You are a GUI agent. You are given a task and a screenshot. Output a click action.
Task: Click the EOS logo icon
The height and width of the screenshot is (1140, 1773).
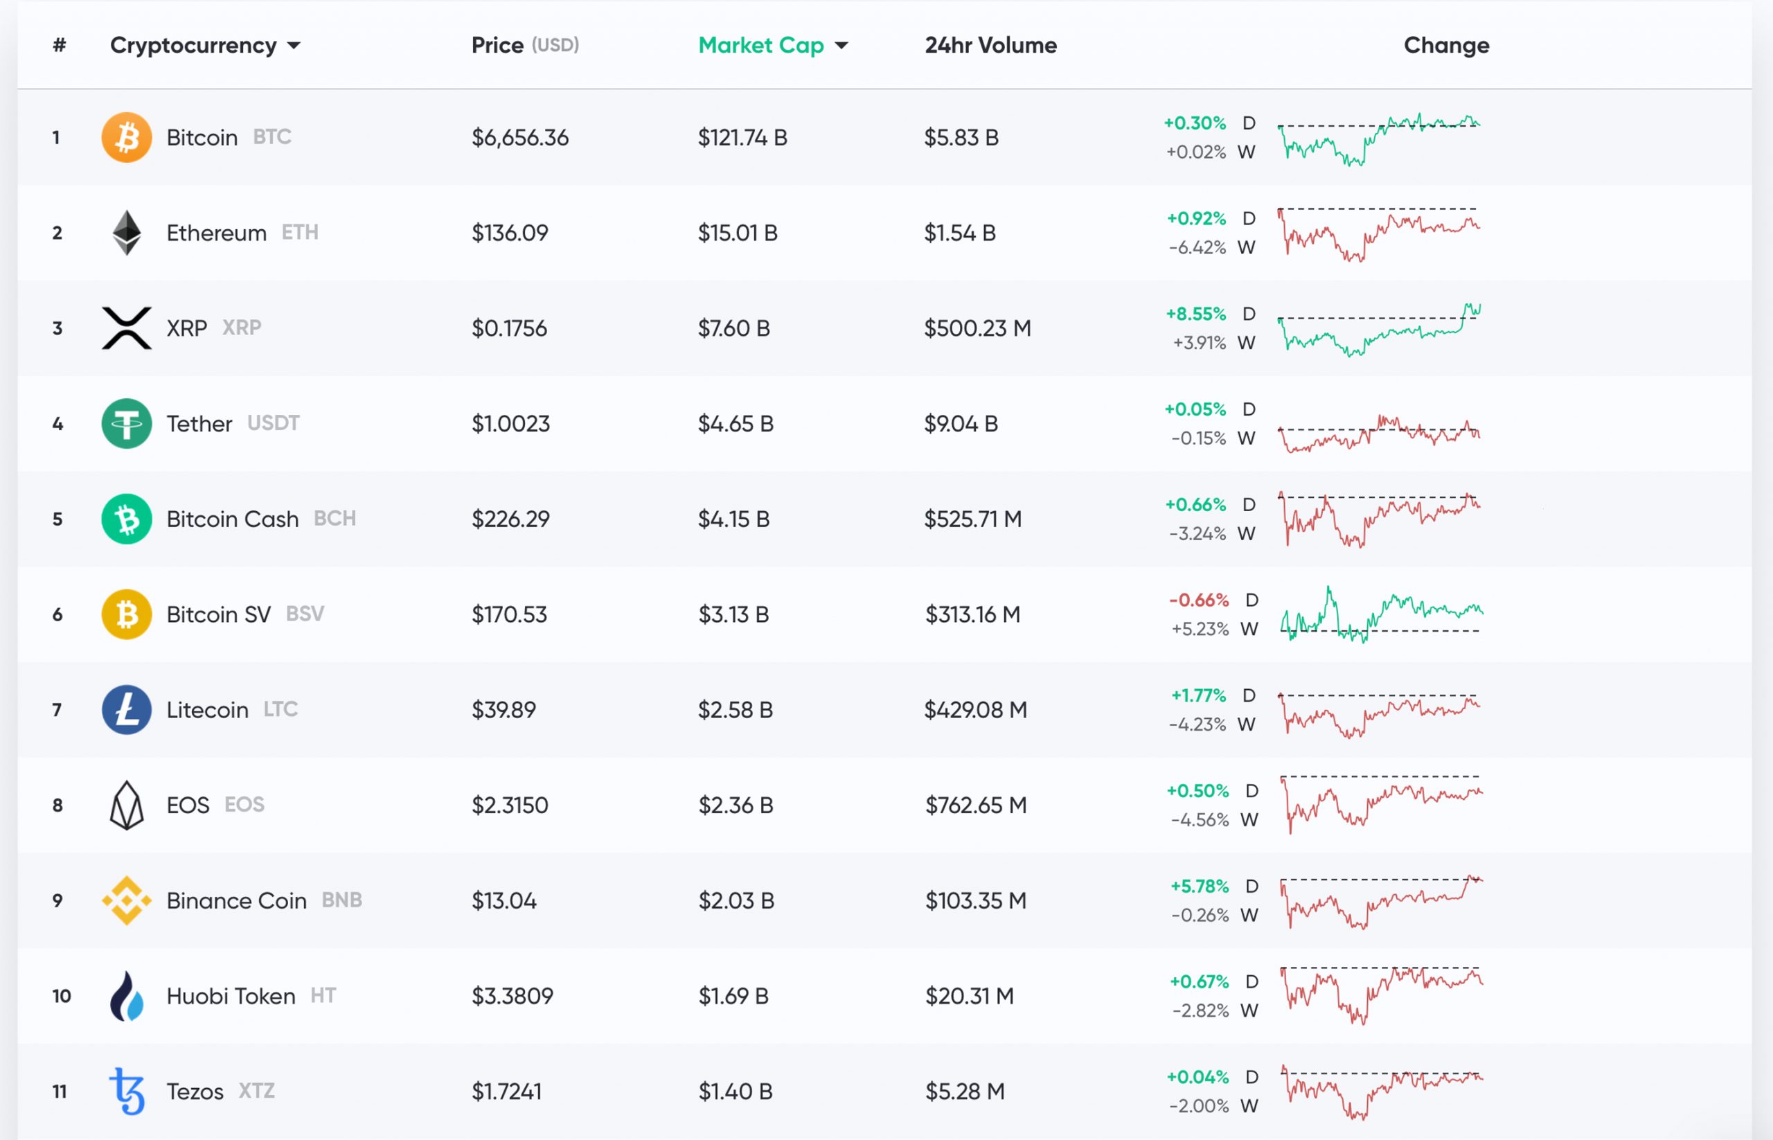tap(127, 805)
